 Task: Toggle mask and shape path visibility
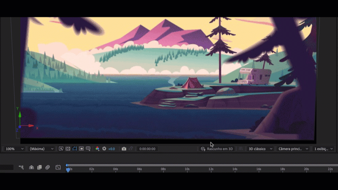[x=74, y=149]
